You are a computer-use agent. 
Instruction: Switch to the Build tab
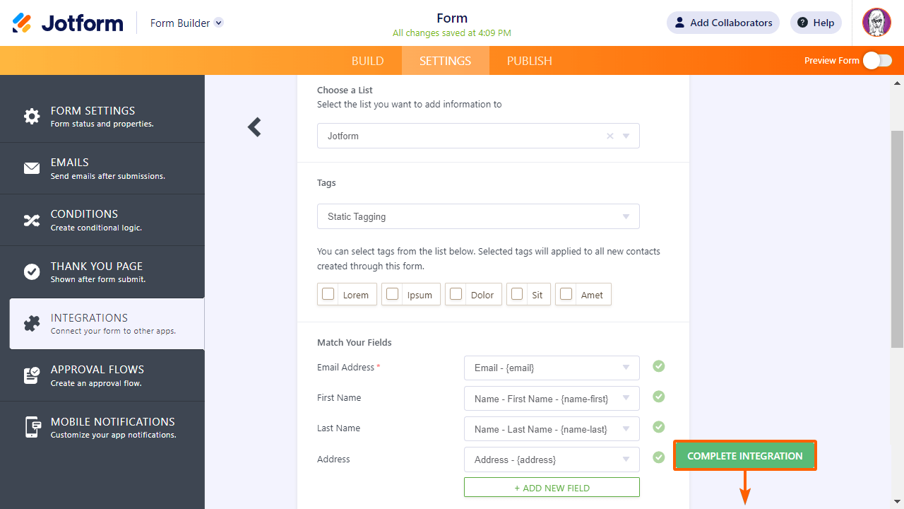pyautogui.click(x=368, y=61)
